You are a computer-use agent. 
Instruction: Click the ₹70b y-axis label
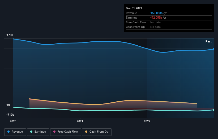pyautogui.click(x=10, y=35)
